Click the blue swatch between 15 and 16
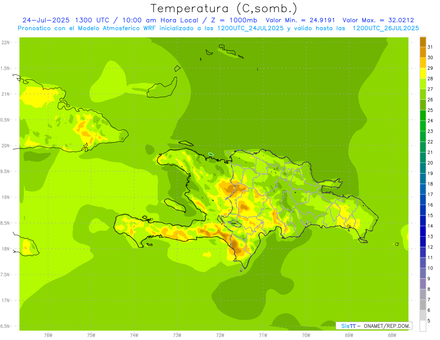This screenshot has height=340, width=440. click(423, 210)
